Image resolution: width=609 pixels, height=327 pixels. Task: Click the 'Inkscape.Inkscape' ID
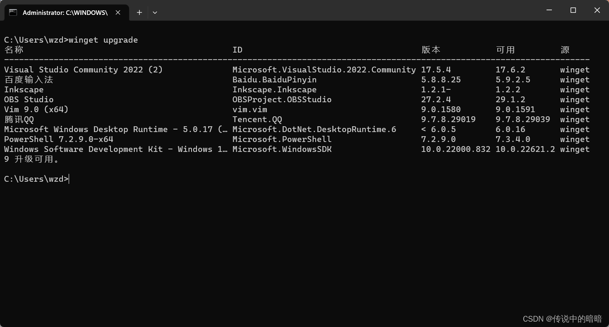[x=275, y=89]
